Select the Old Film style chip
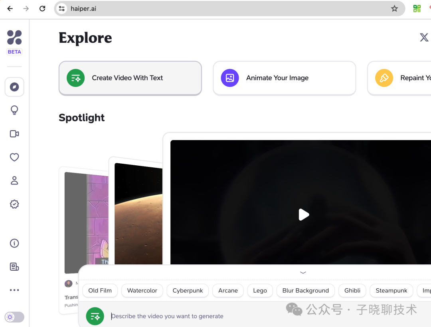The height and width of the screenshot is (327, 431). [100, 291]
